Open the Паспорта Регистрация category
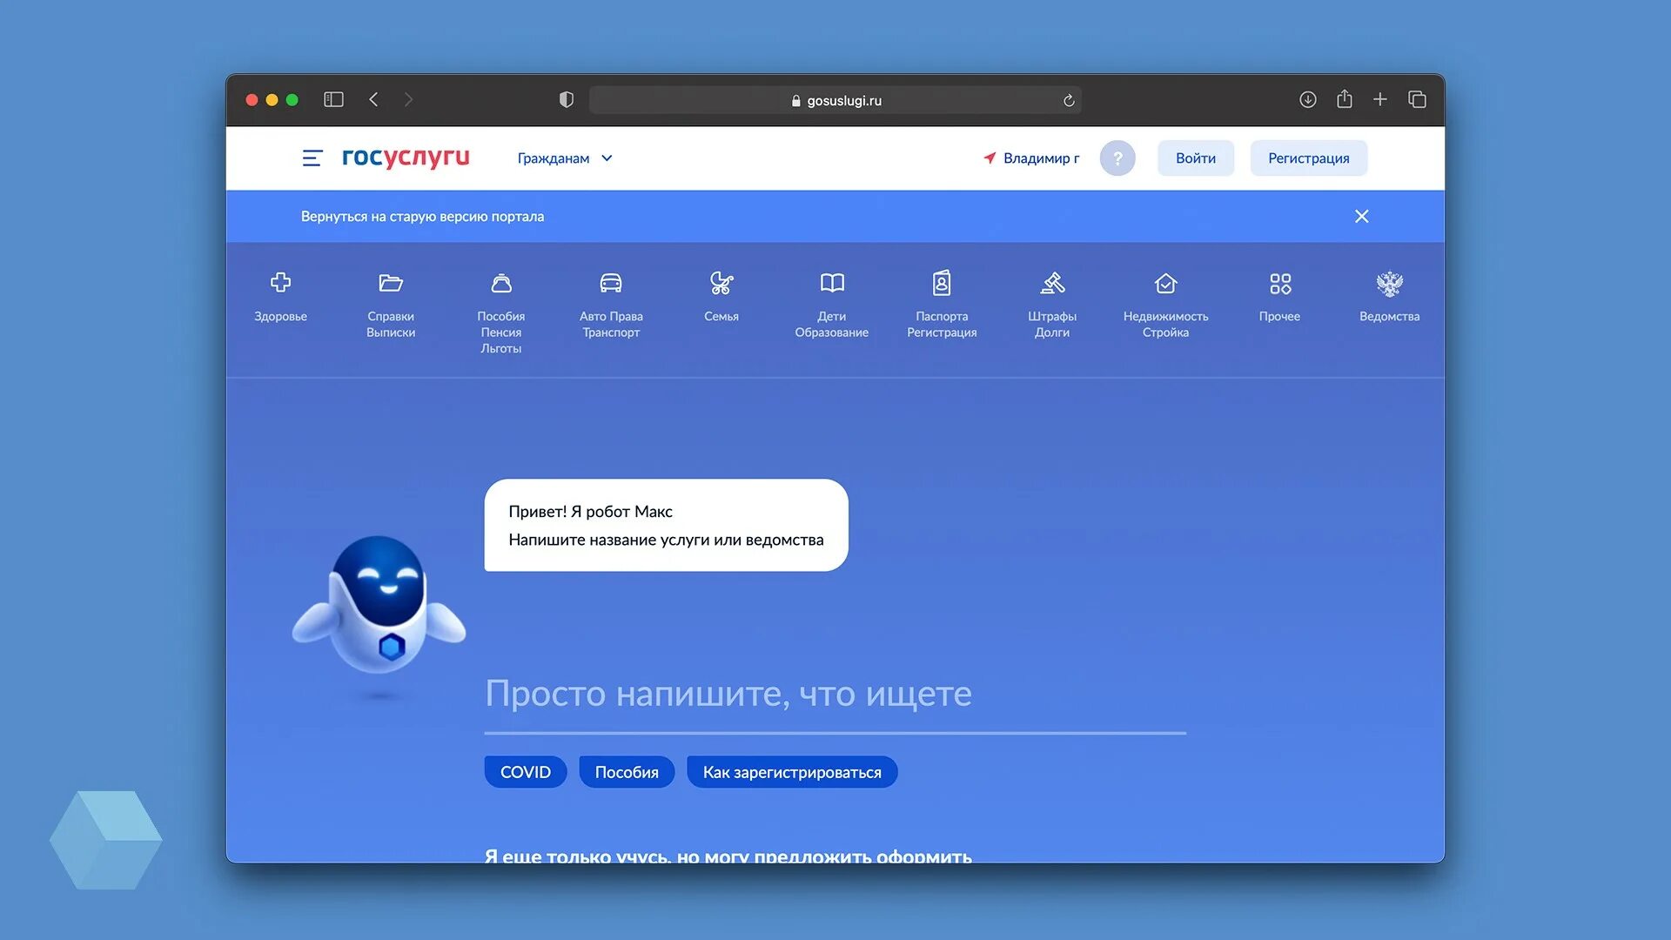The width and height of the screenshot is (1671, 940). click(x=942, y=305)
